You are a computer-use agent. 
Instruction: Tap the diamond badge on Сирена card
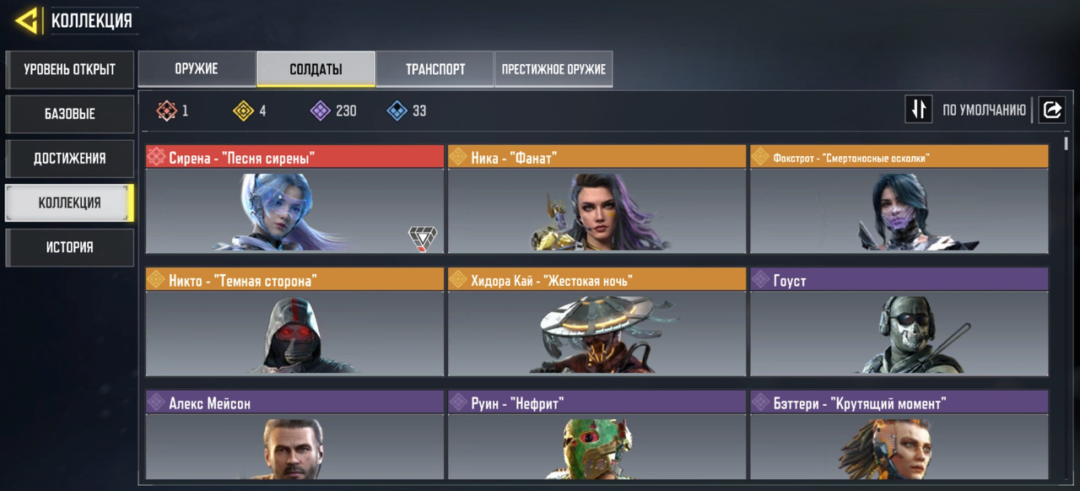(422, 239)
